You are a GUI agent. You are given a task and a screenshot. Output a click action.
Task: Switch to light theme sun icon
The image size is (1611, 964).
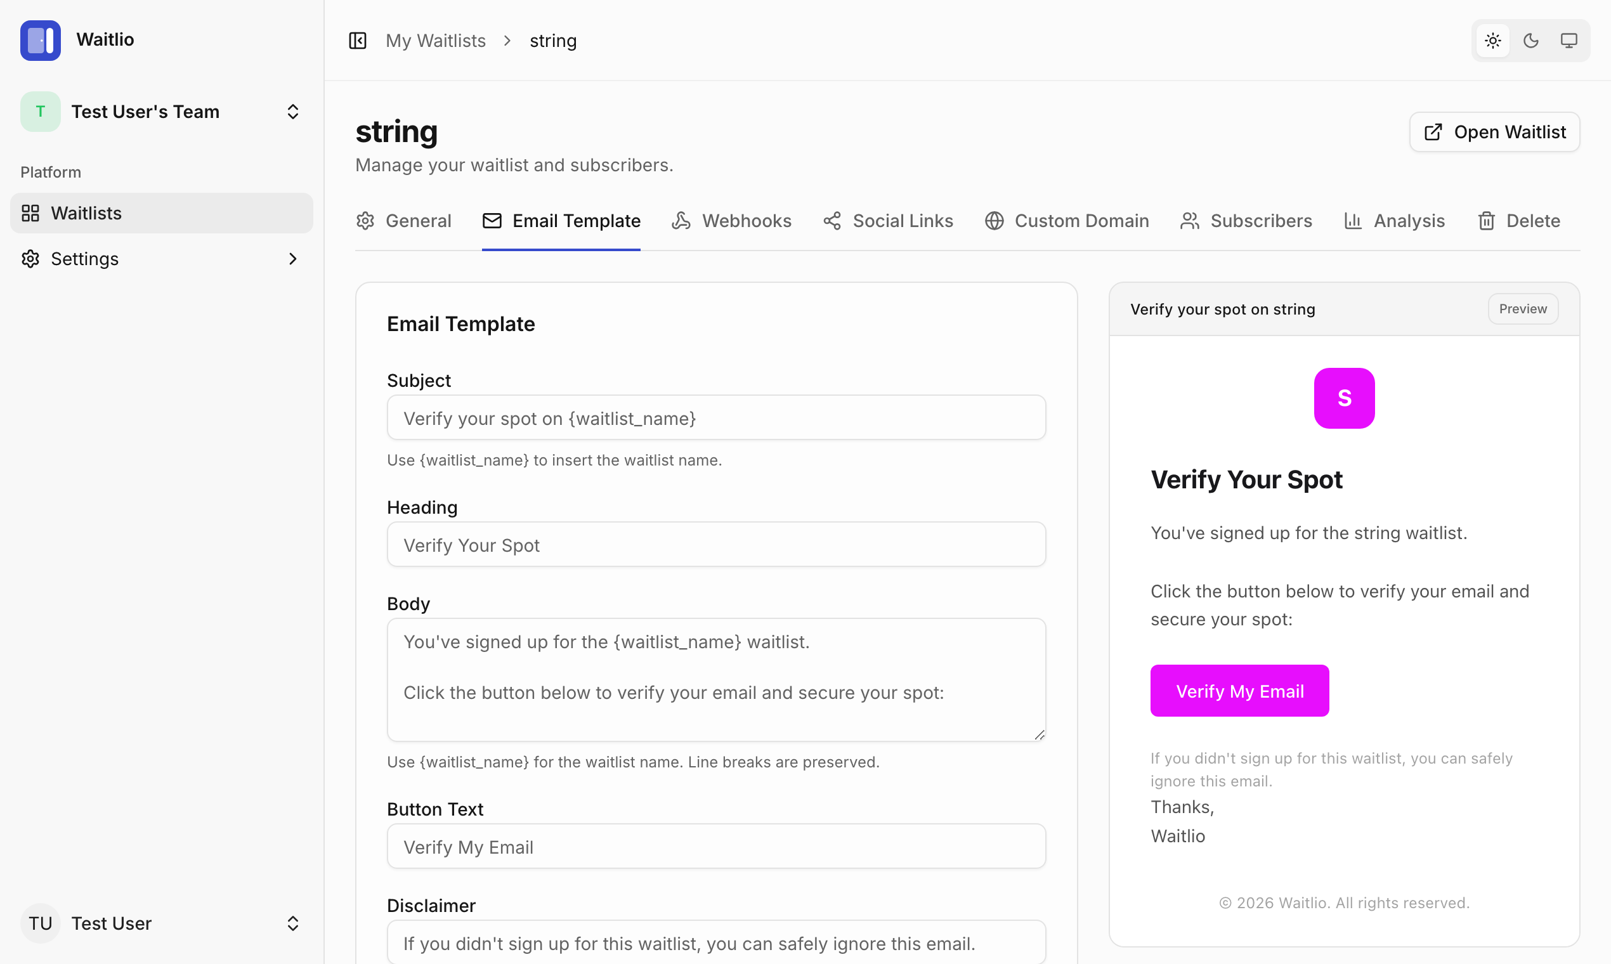coord(1493,41)
